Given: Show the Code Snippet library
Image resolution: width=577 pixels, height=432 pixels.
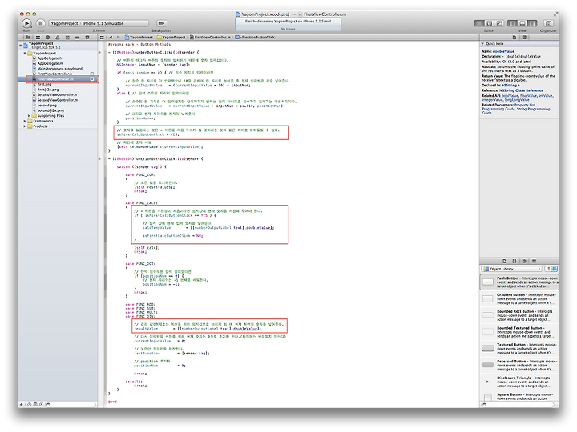Looking at the screenshot, I should coord(514,261).
